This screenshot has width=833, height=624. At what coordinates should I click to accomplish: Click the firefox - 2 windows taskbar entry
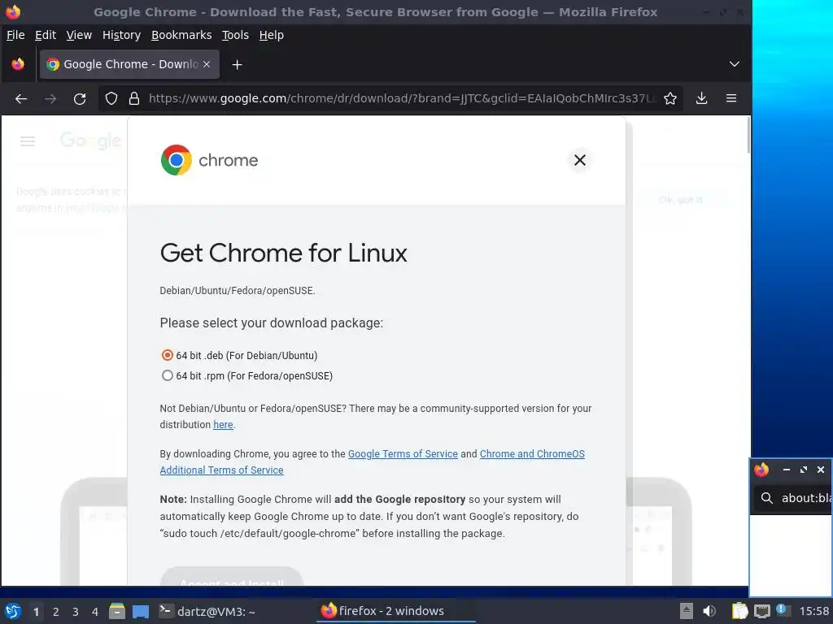click(x=396, y=611)
